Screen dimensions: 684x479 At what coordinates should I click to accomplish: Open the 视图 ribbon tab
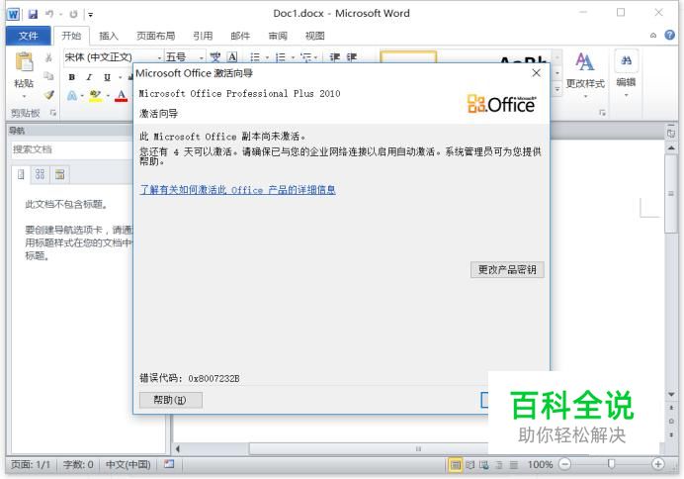coord(315,36)
